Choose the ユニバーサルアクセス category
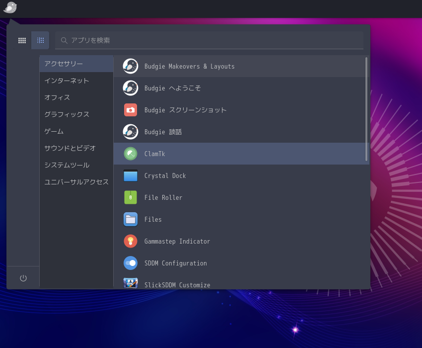 click(x=76, y=182)
